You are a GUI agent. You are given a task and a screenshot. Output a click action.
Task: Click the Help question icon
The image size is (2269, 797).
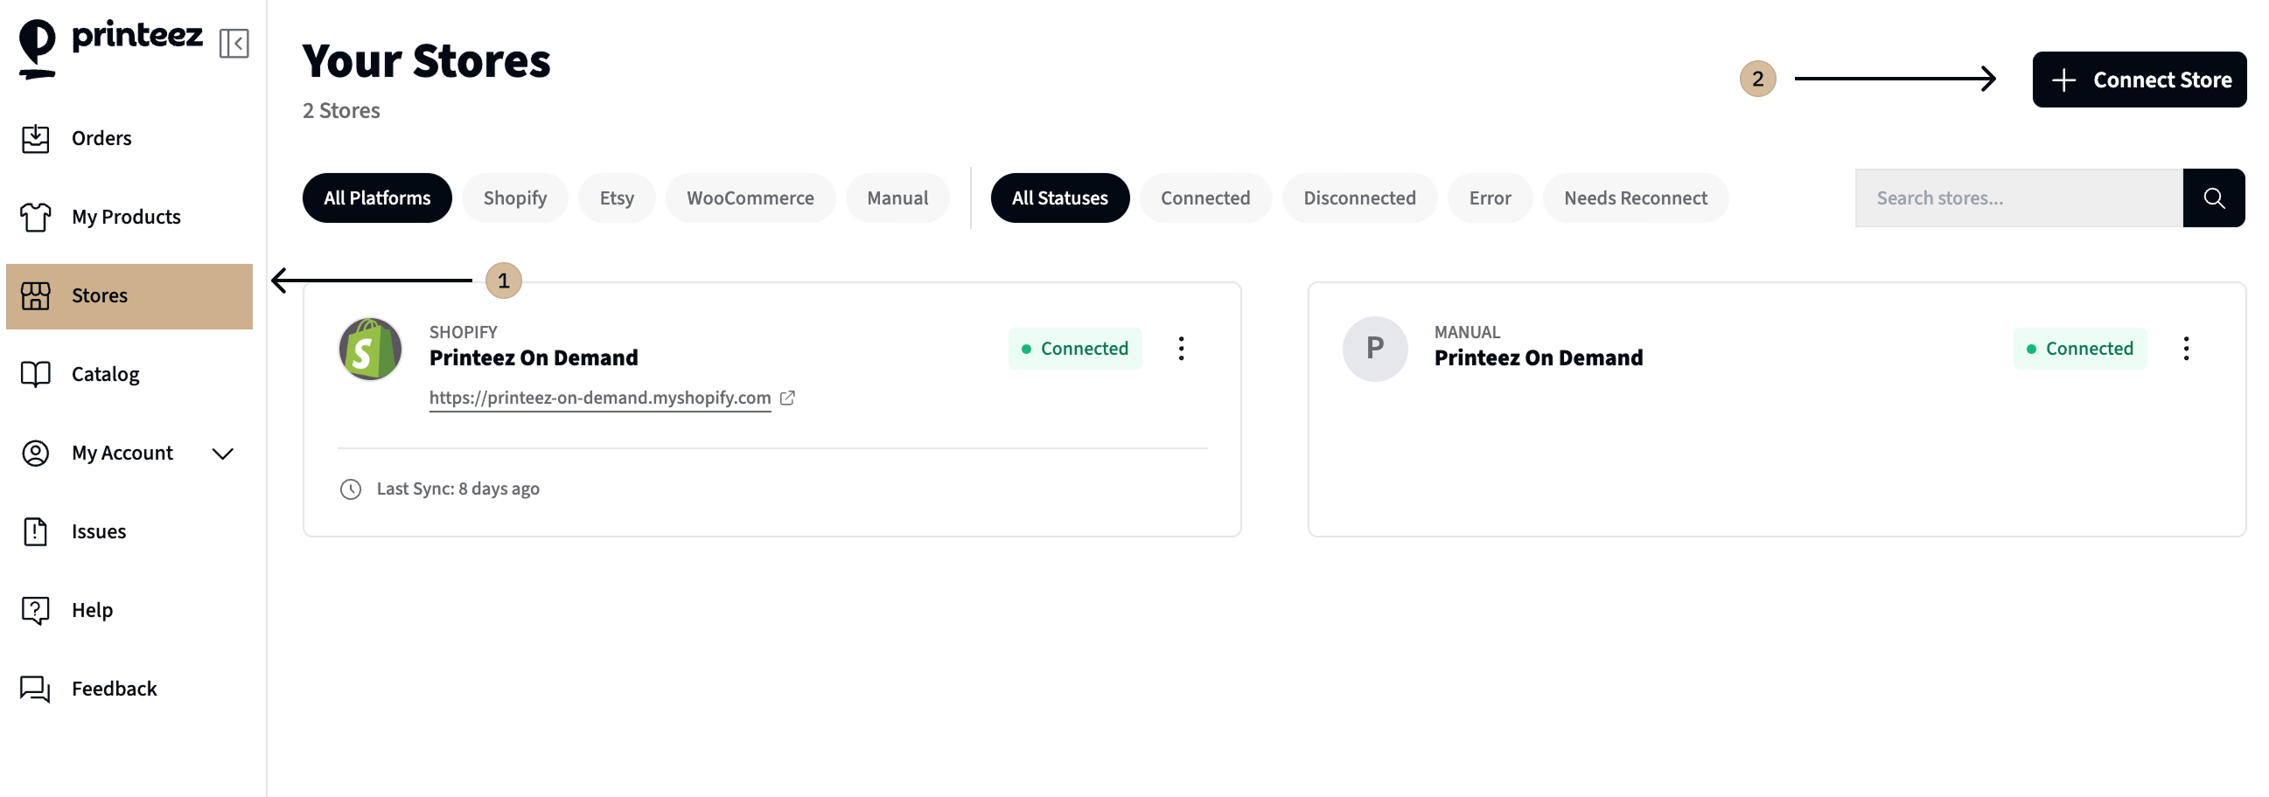pos(35,610)
